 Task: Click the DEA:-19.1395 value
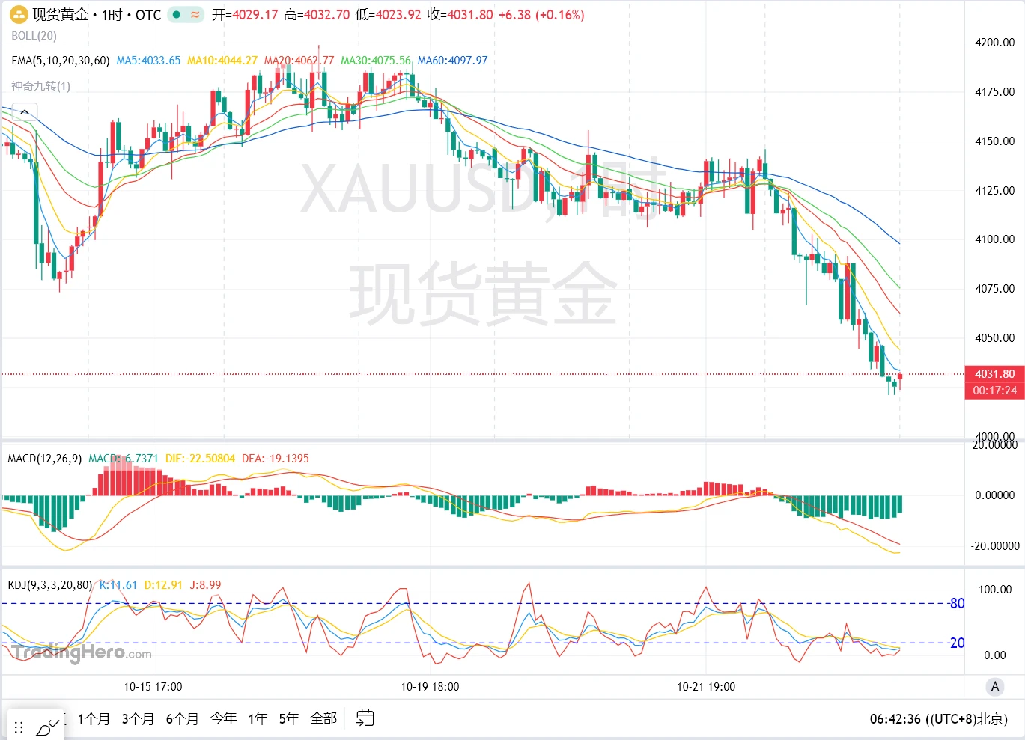(276, 459)
